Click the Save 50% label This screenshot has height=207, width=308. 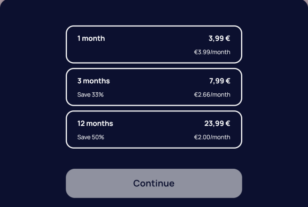[x=91, y=137]
